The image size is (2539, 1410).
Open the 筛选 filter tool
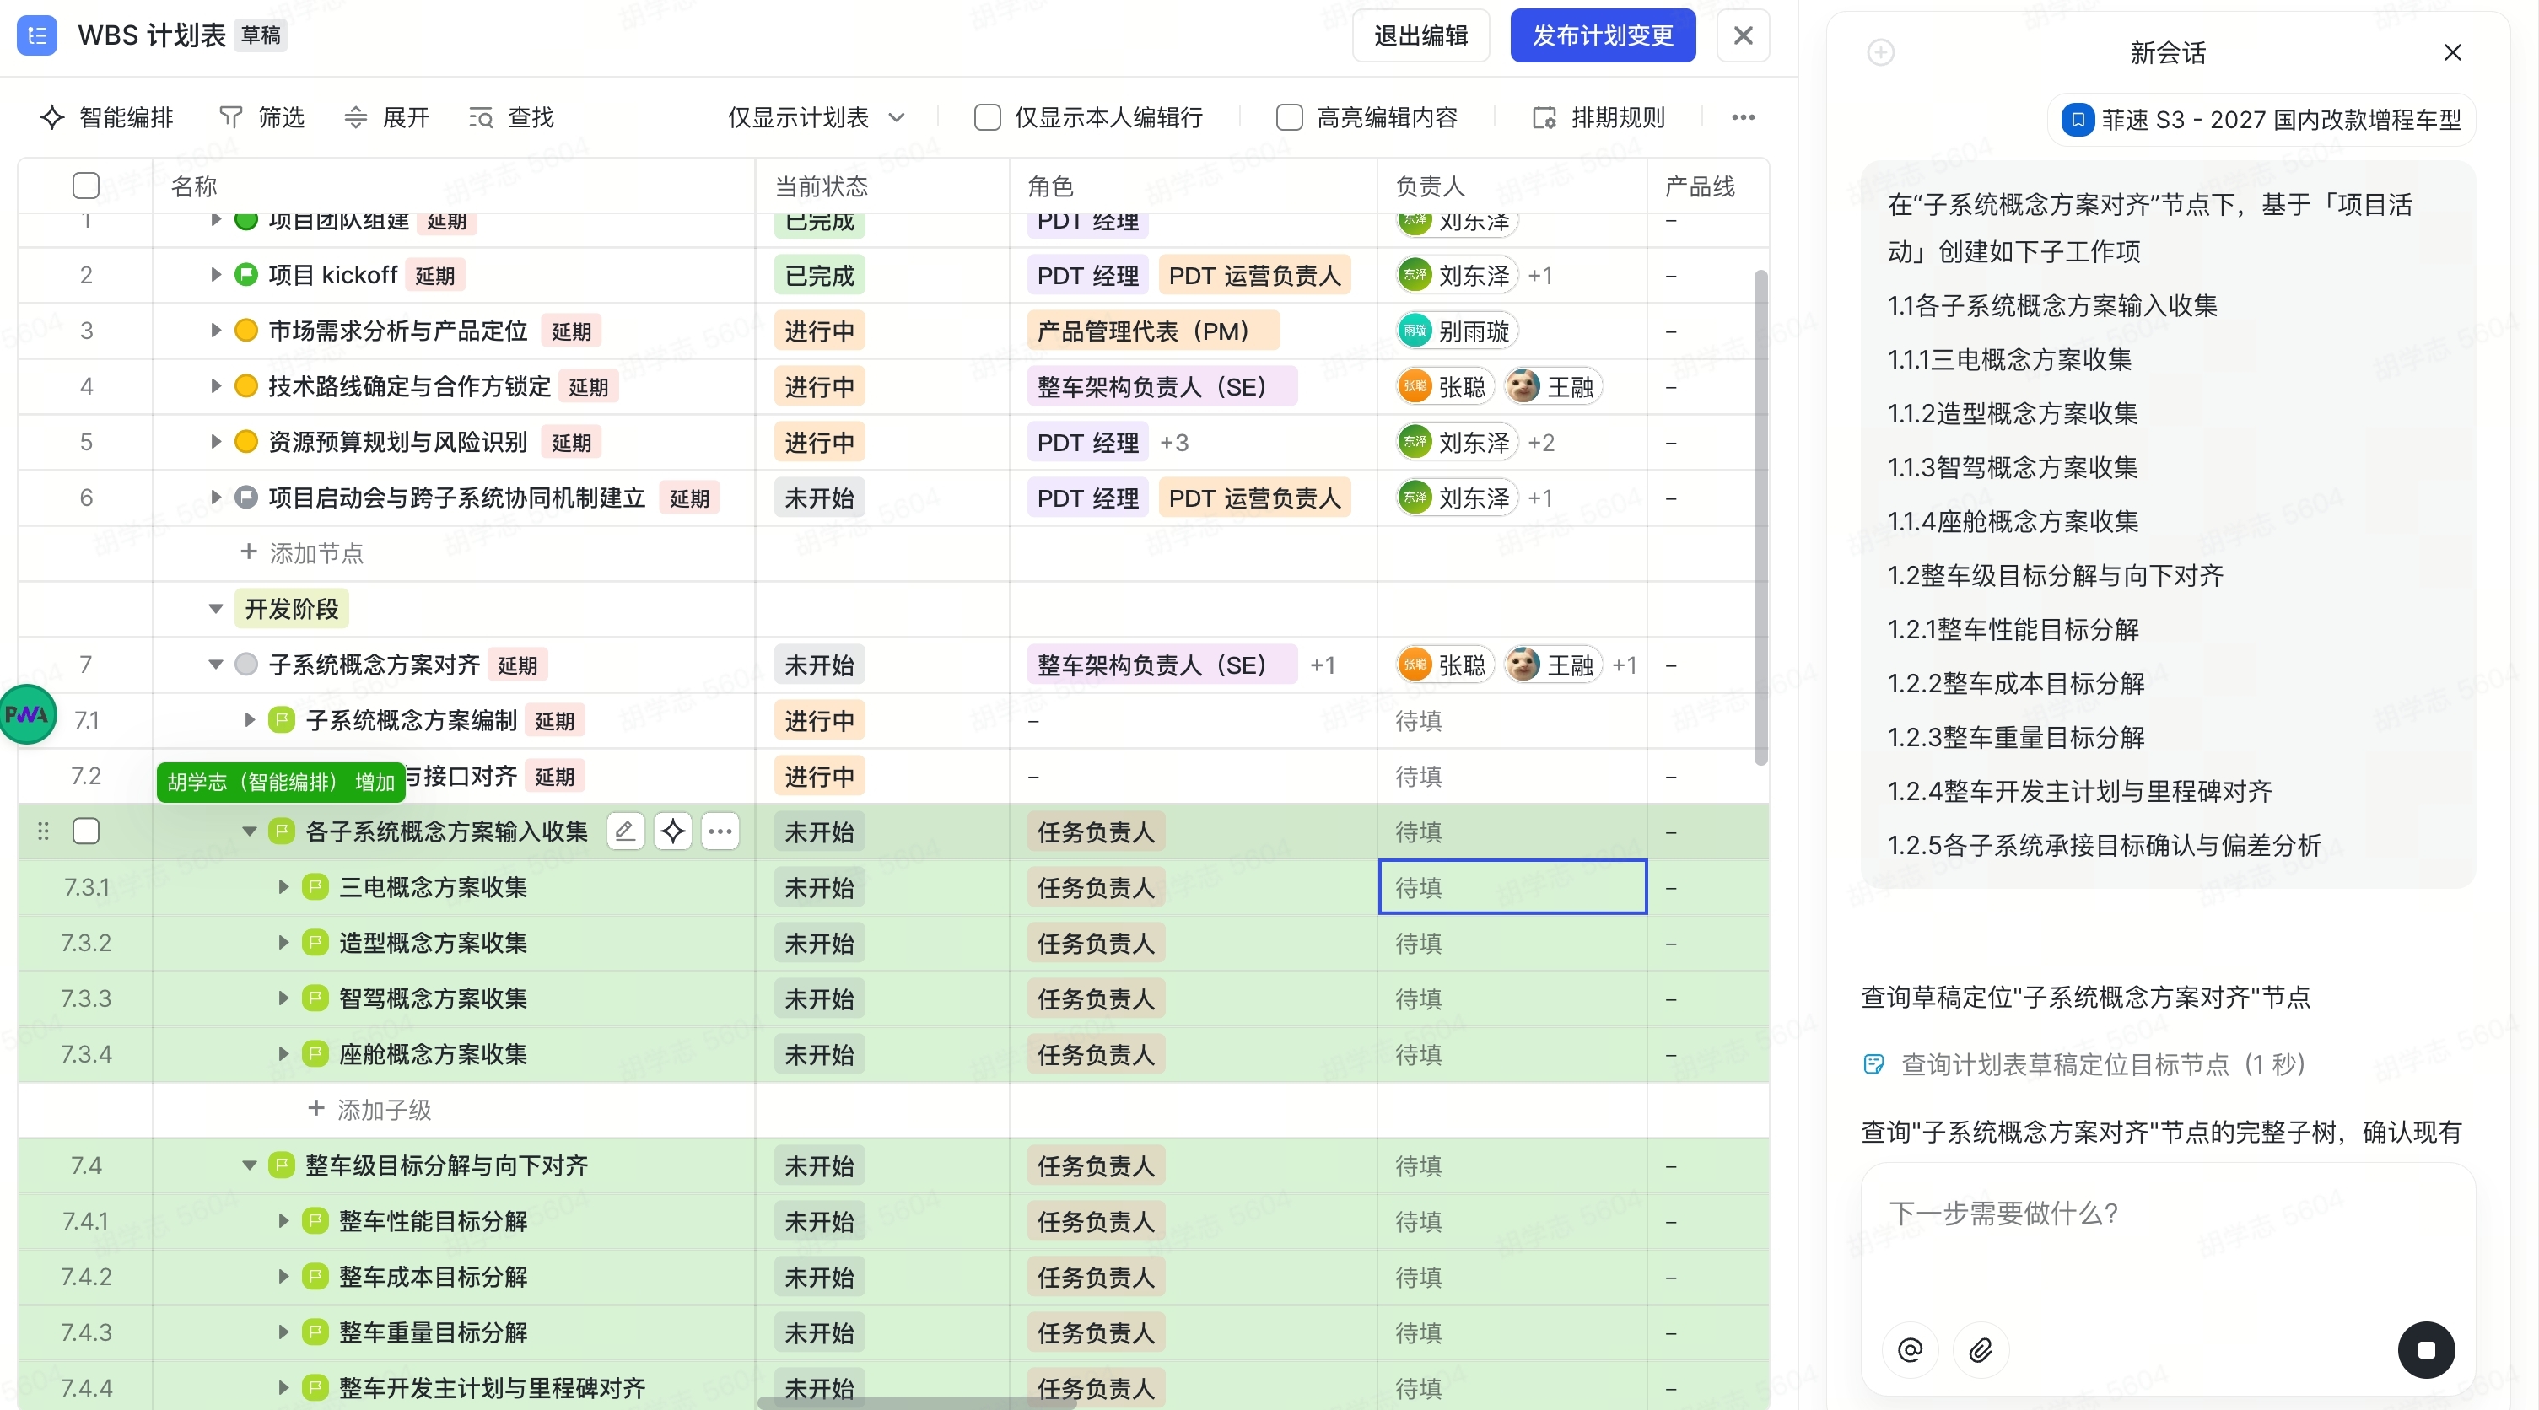[262, 117]
